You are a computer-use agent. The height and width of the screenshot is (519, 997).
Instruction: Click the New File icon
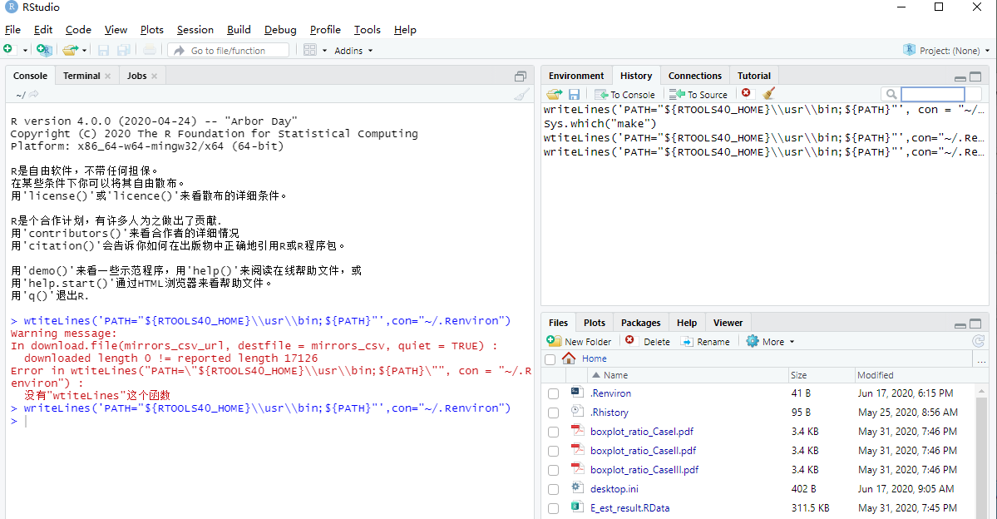[x=8, y=50]
